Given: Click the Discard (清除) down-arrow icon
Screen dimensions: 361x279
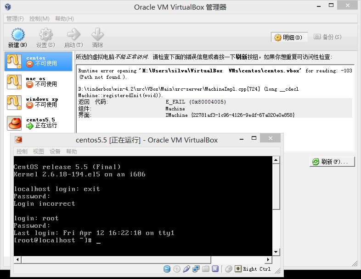Looking at the screenshot, I should (97, 35).
